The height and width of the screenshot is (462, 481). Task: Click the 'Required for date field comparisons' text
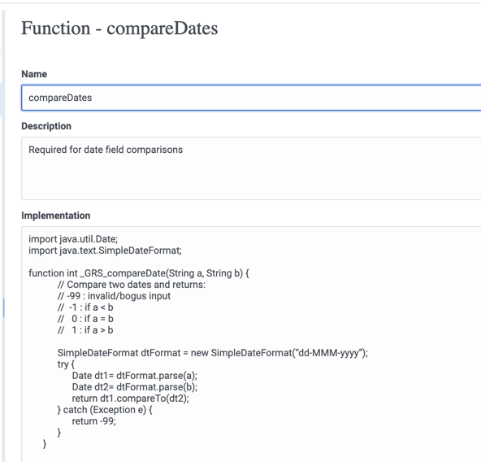(106, 150)
